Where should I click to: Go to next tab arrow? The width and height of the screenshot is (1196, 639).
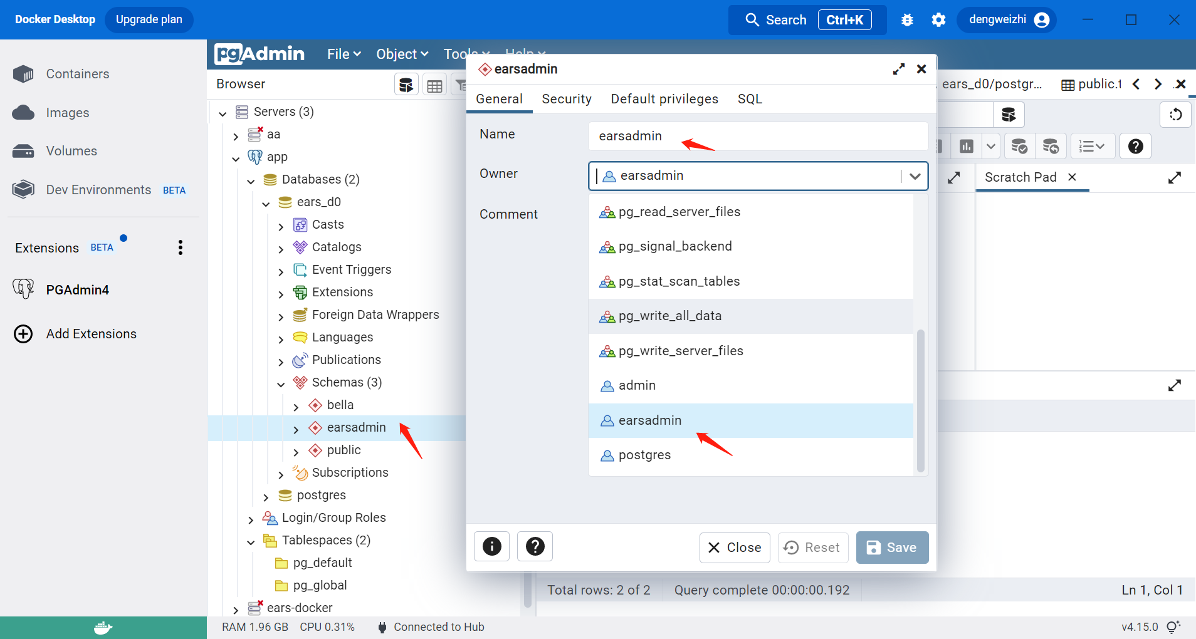[x=1158, y=85]
